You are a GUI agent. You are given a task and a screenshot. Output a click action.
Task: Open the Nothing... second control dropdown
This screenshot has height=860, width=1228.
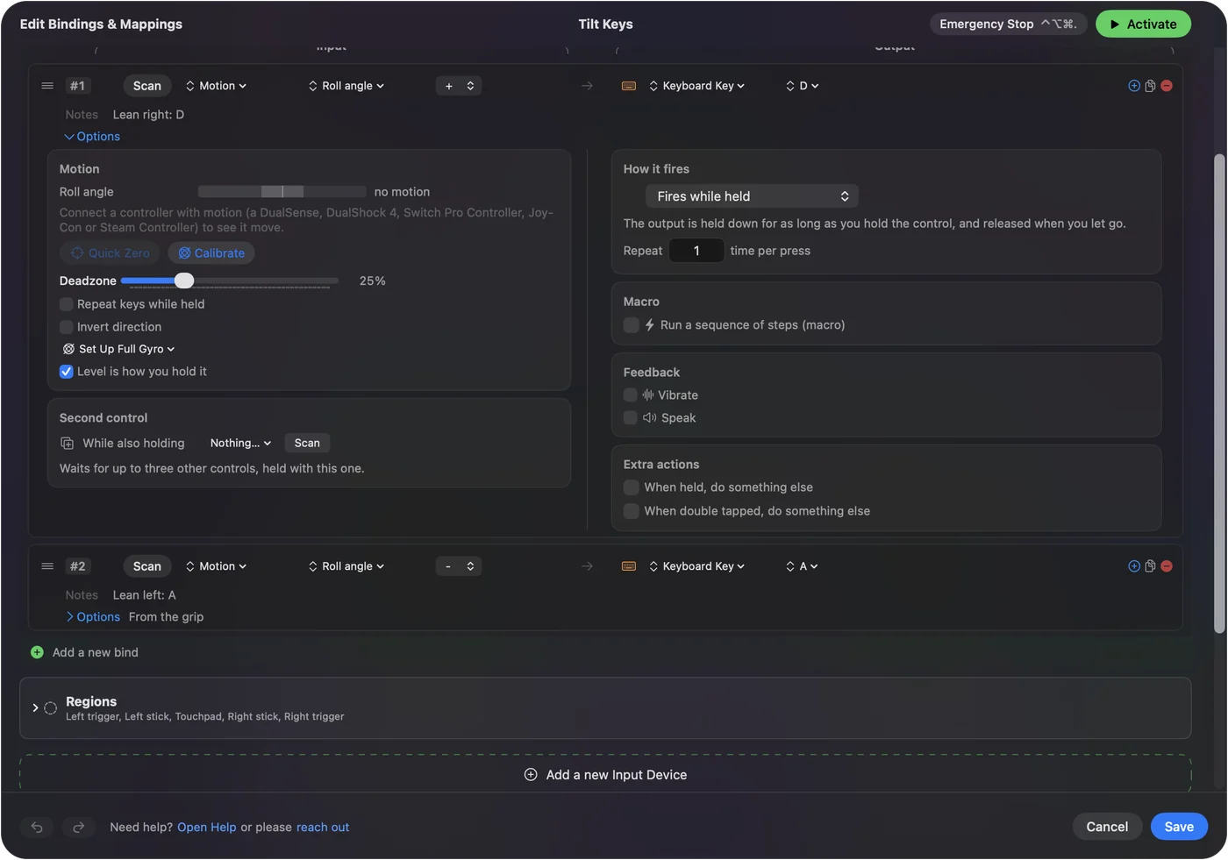click(240, 444)
